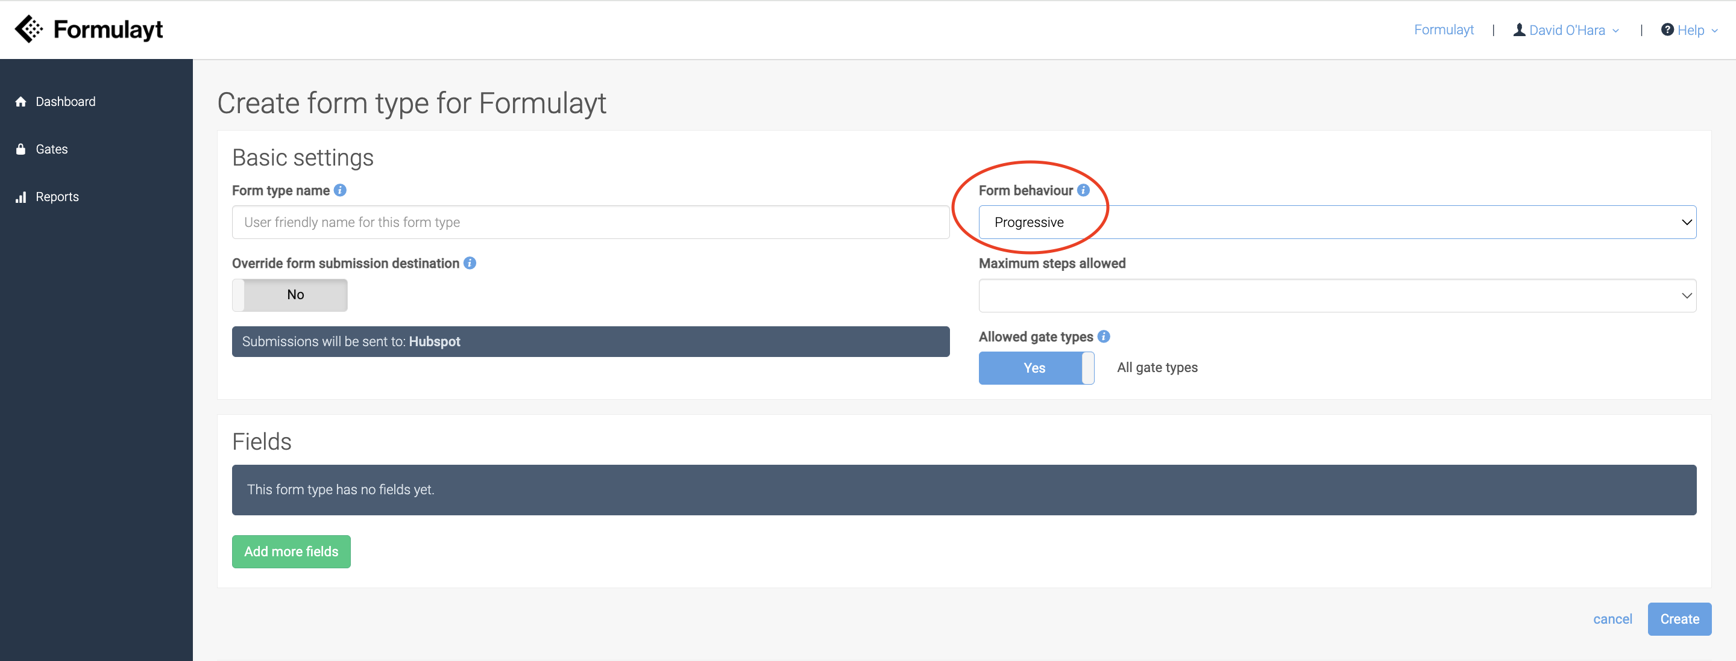
Task: Click info icon for Override form submission destination
Action: point(470,263)
